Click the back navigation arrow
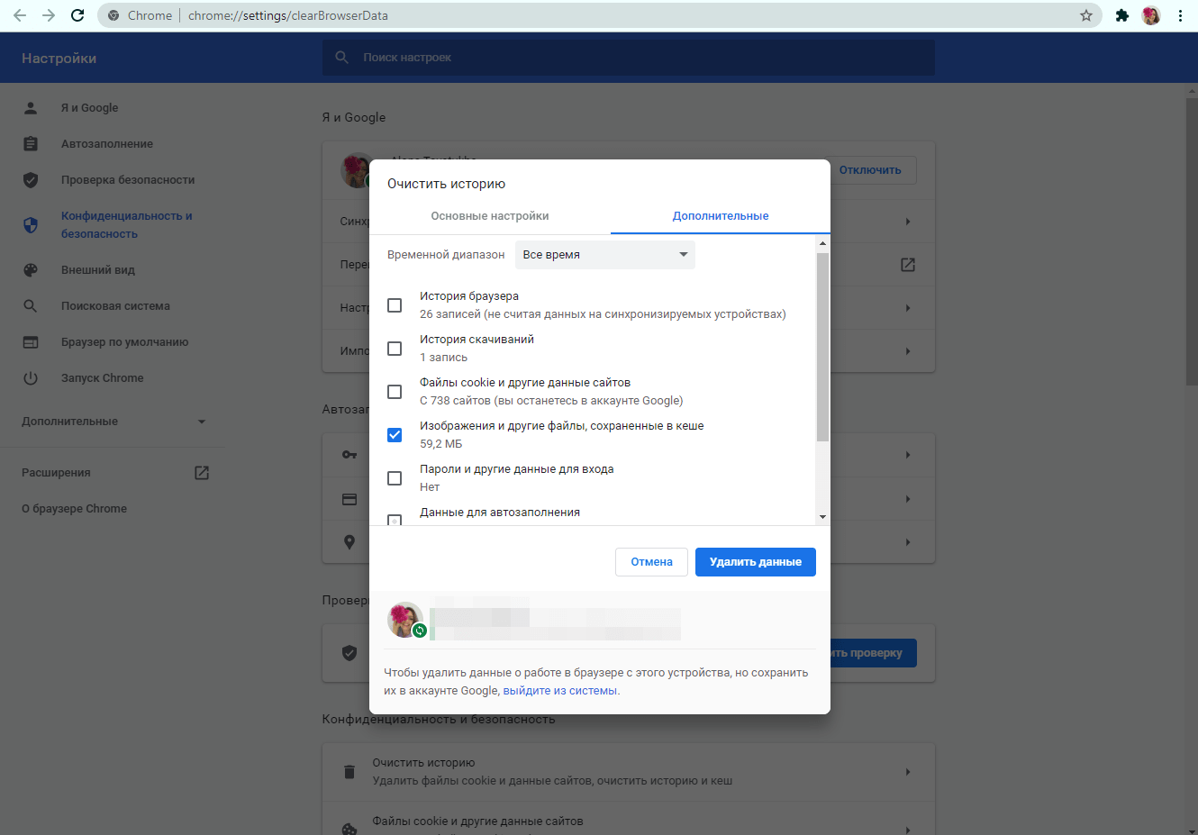 [20, 15]
